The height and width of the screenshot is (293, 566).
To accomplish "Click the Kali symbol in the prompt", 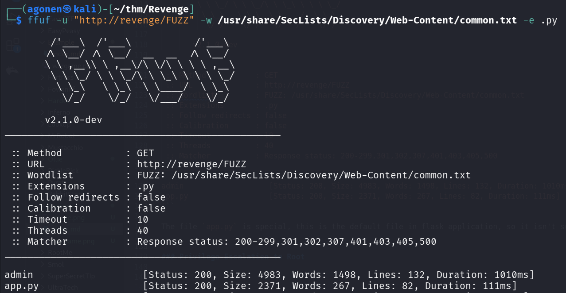I will [x=68, y=9].
